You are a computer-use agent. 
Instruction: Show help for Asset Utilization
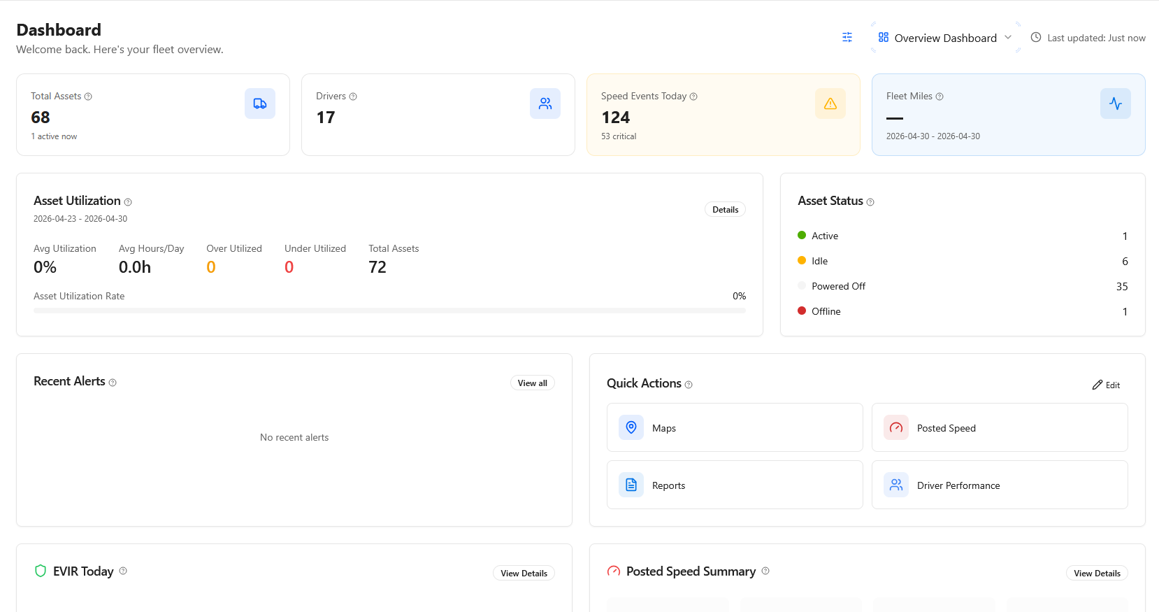click(x=128, y=202)
